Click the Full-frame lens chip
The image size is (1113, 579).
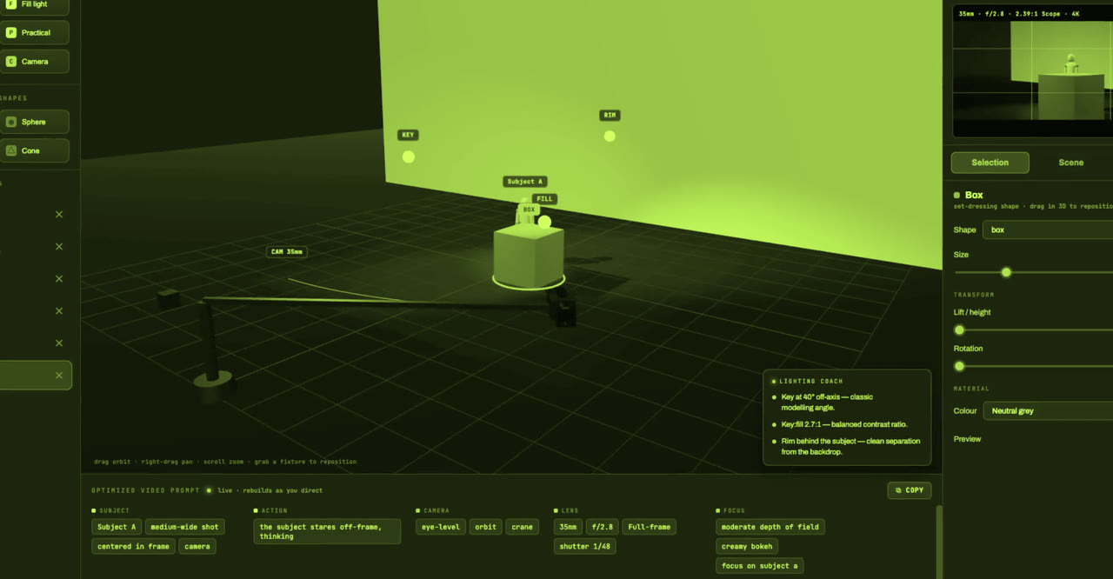[649, 527]
